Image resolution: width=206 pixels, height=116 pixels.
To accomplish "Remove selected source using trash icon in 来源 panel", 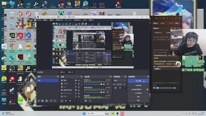I will 66,101.
